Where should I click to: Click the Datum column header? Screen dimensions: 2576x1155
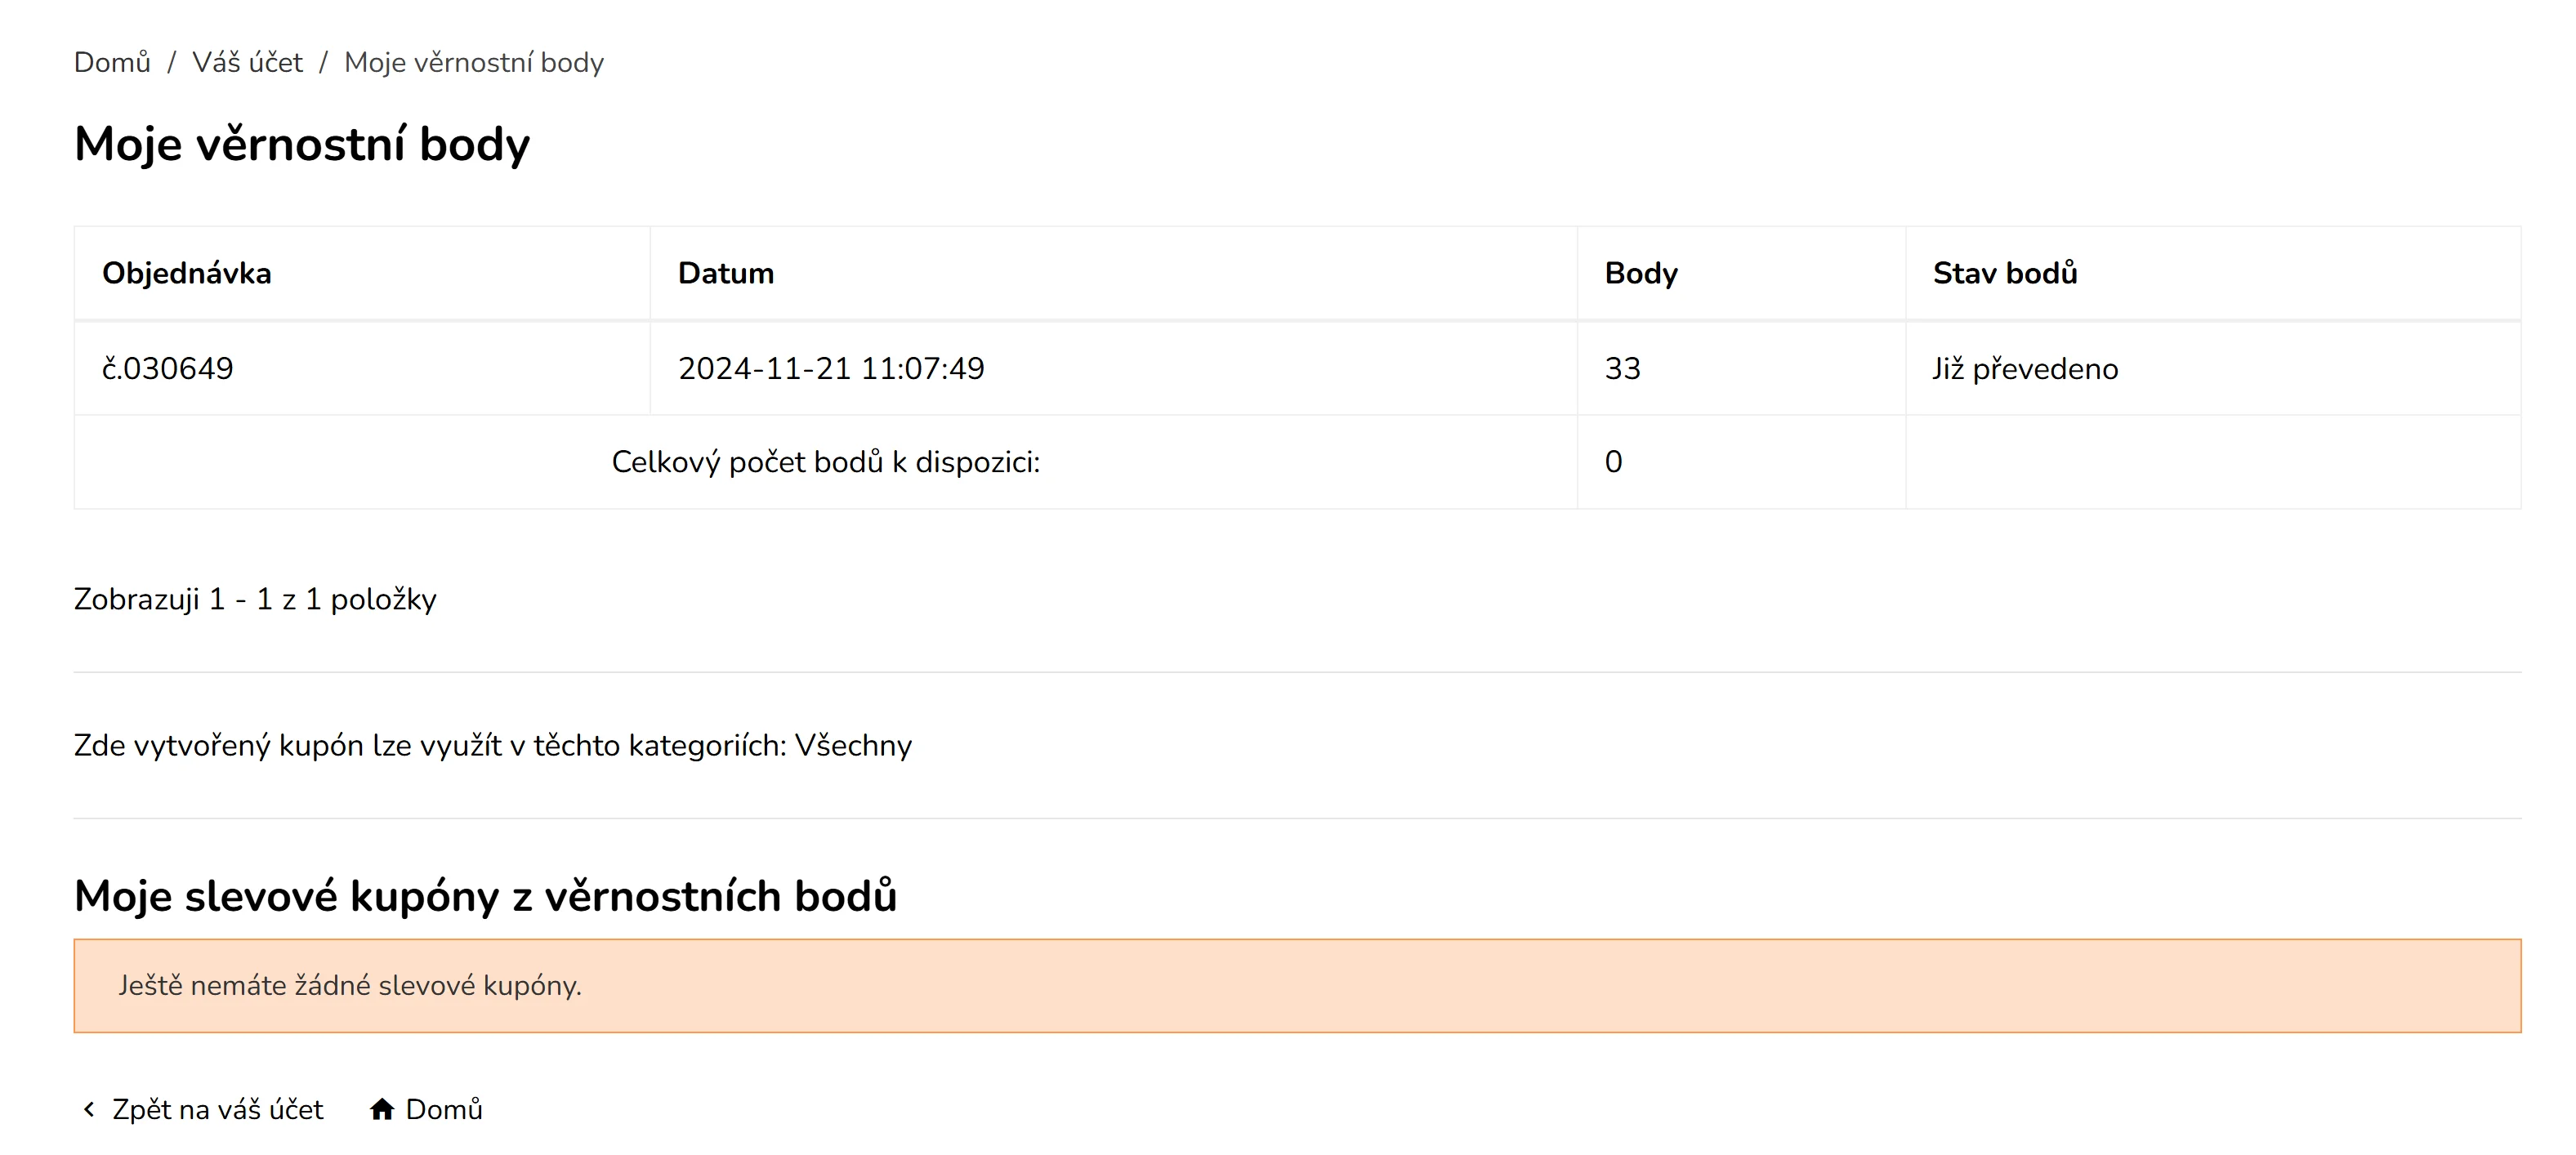[x=726, y=273]
